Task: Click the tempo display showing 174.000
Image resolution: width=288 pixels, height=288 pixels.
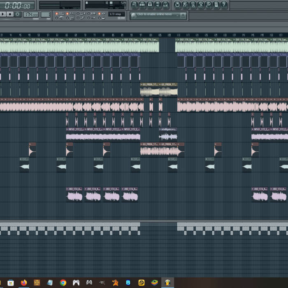Action: (x=30, y=14)
